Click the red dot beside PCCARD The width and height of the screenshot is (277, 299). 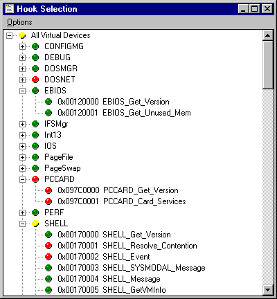coord(35,179)
